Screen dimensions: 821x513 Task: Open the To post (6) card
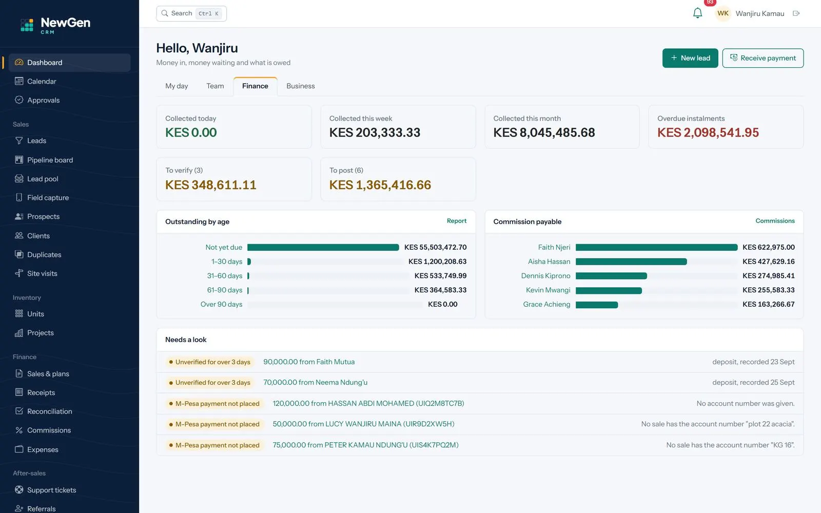(x=398, y=179)
